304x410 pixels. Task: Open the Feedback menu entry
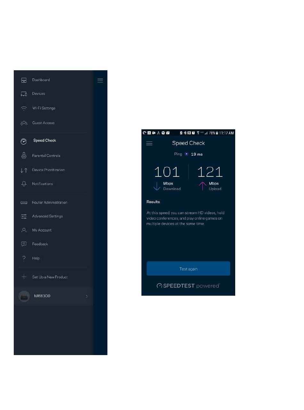tap(40, 244)
